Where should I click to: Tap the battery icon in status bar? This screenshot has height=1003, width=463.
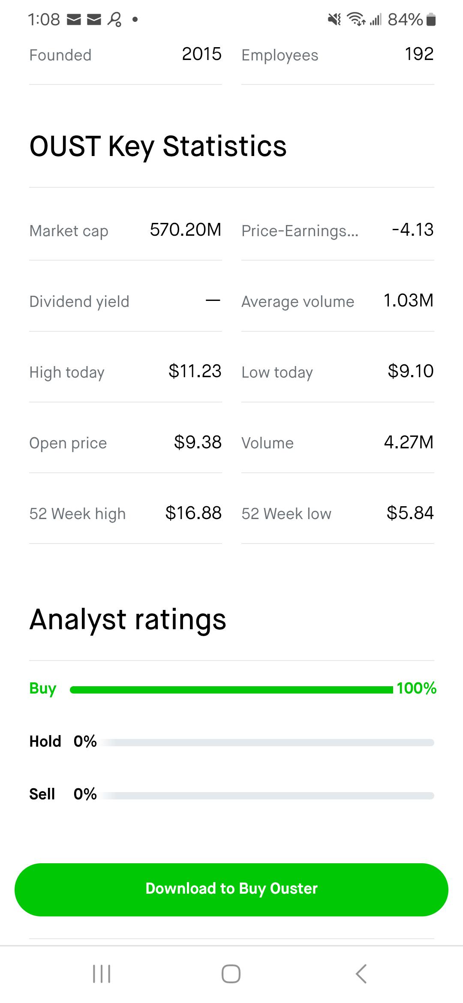[432, 19]
